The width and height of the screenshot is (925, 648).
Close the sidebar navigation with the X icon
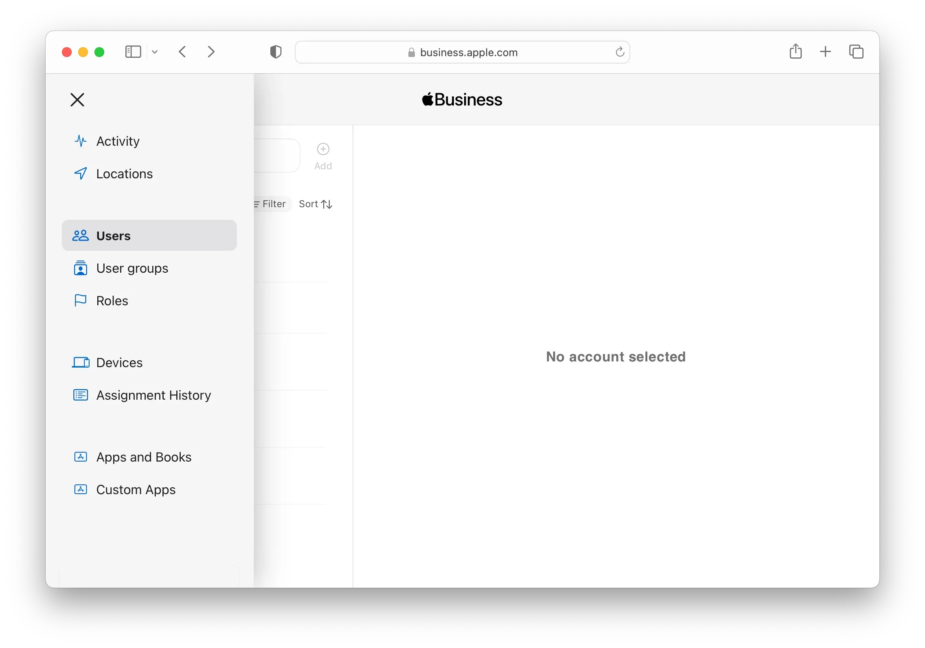point(77,100)
